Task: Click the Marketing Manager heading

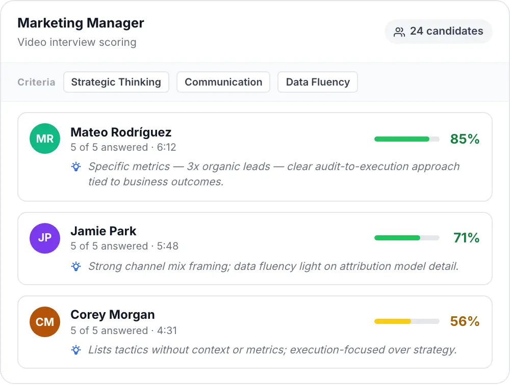Action: pyautogui.click(x=81, y=23)
